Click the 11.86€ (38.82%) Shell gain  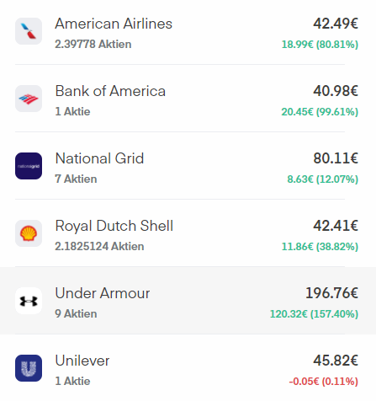tap(320, 247)
